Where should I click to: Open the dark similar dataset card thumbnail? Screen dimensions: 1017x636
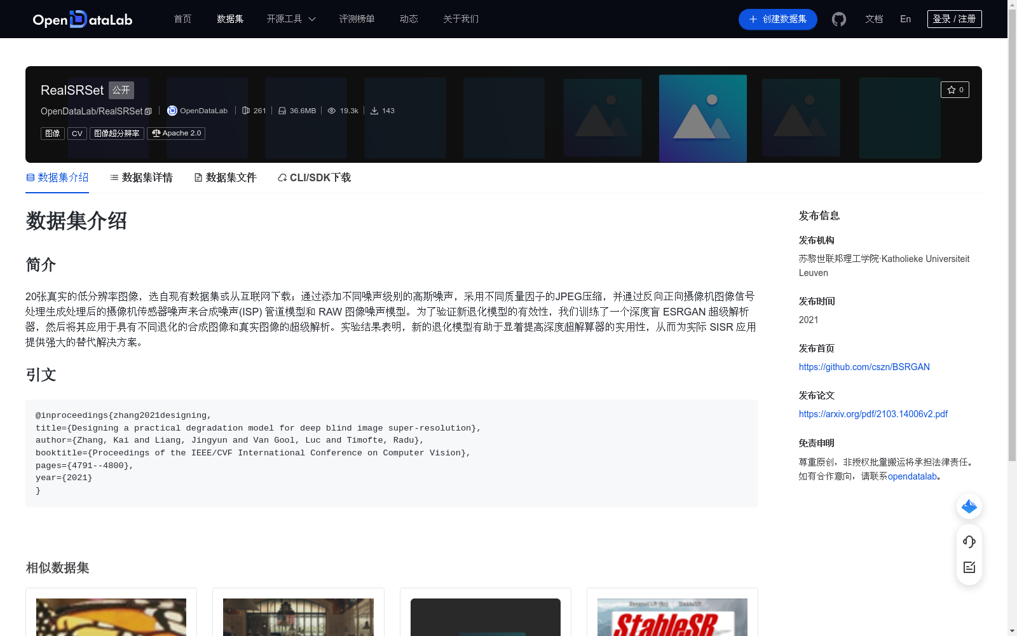[x=486, y=617]
